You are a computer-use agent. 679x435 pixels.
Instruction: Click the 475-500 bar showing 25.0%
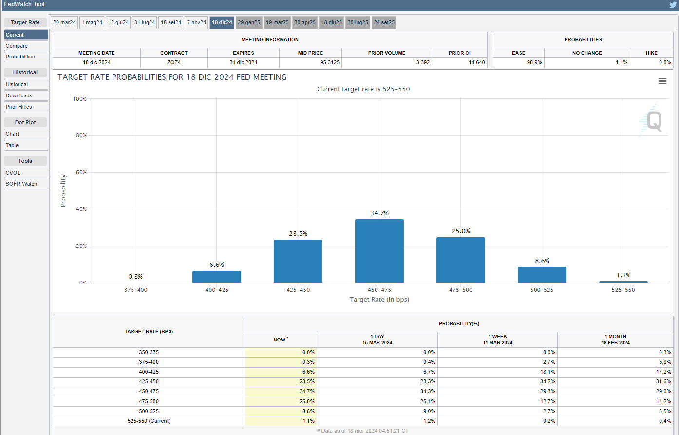click(461, 260)
